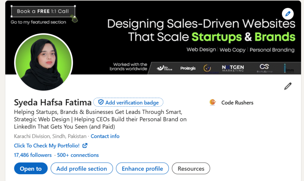Click the MyThrive logo in banner

164,68
